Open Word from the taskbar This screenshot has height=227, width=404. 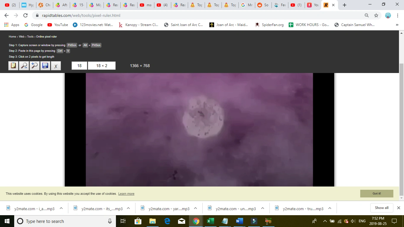(240, 221)
